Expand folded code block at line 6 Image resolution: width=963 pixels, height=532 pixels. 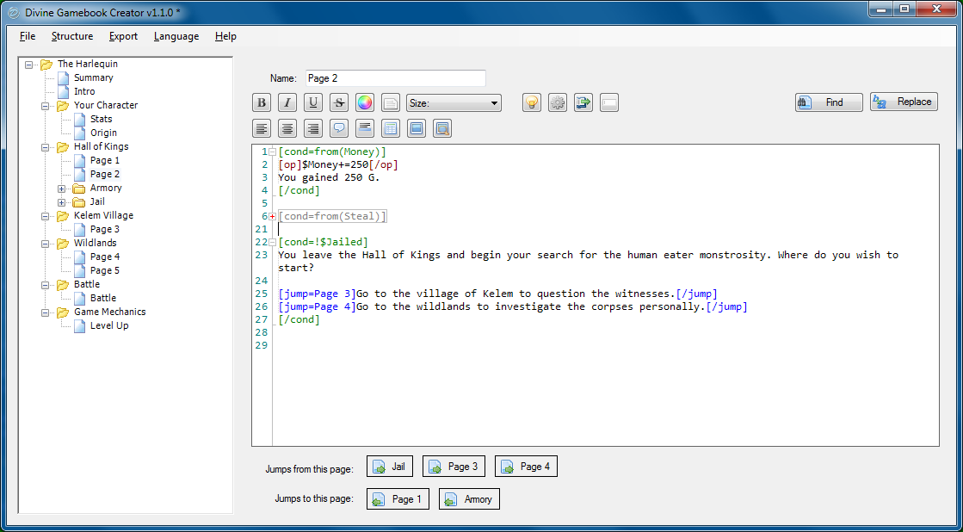point(273,216)
